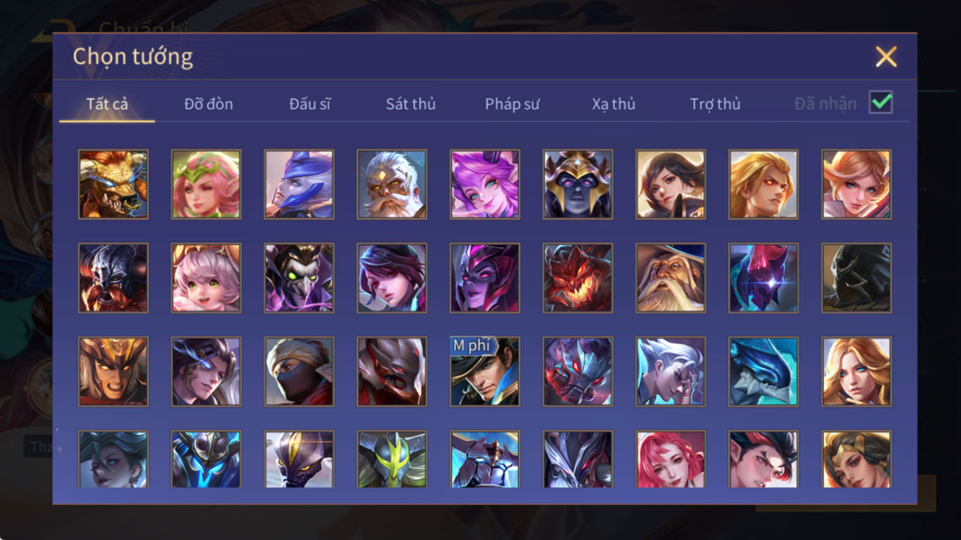This screenshot has width=961, height=540.
Task: Open the Trợ thủ tab
Action: (715, 103)
